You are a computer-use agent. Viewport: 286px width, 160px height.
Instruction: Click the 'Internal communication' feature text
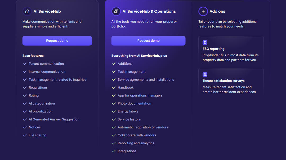47,72
